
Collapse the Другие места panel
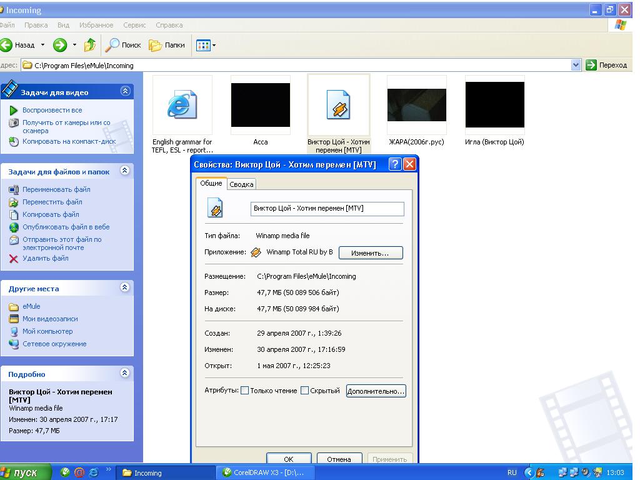(x=125, y=287)
